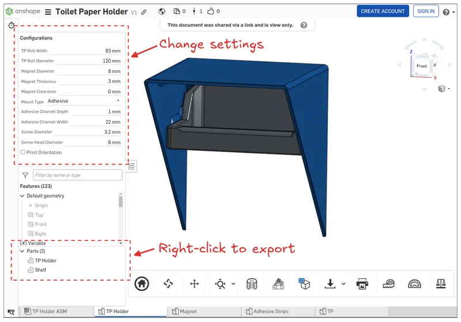
Task: Click the Create Account button
Action: tap(383, 11)
